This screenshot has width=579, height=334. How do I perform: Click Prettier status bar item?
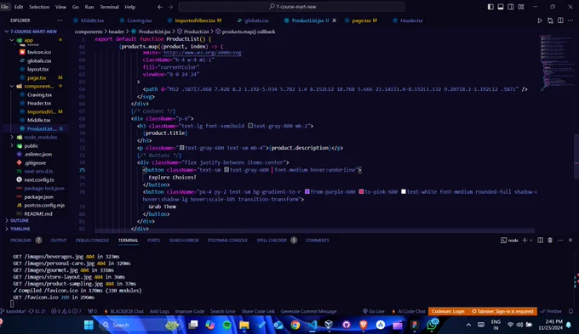[551, 311]
